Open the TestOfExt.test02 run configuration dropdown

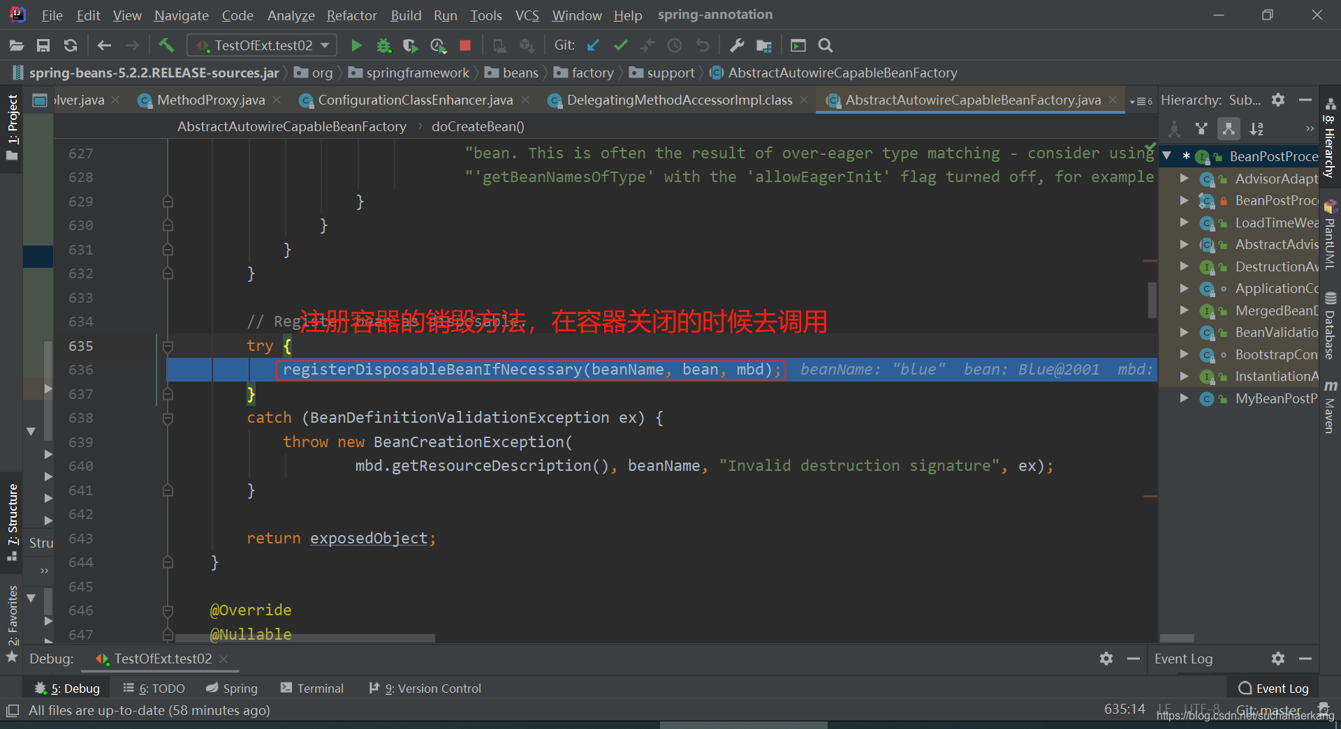point(262,45)
